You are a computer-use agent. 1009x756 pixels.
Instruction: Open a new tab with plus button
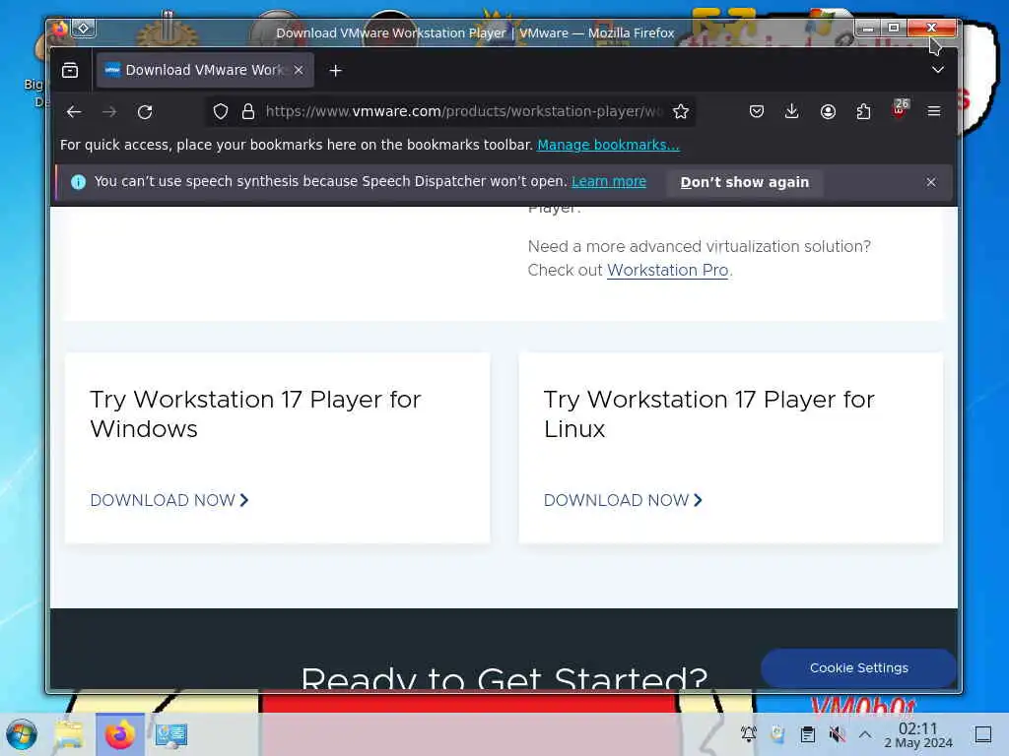click(x=335, y=71)
